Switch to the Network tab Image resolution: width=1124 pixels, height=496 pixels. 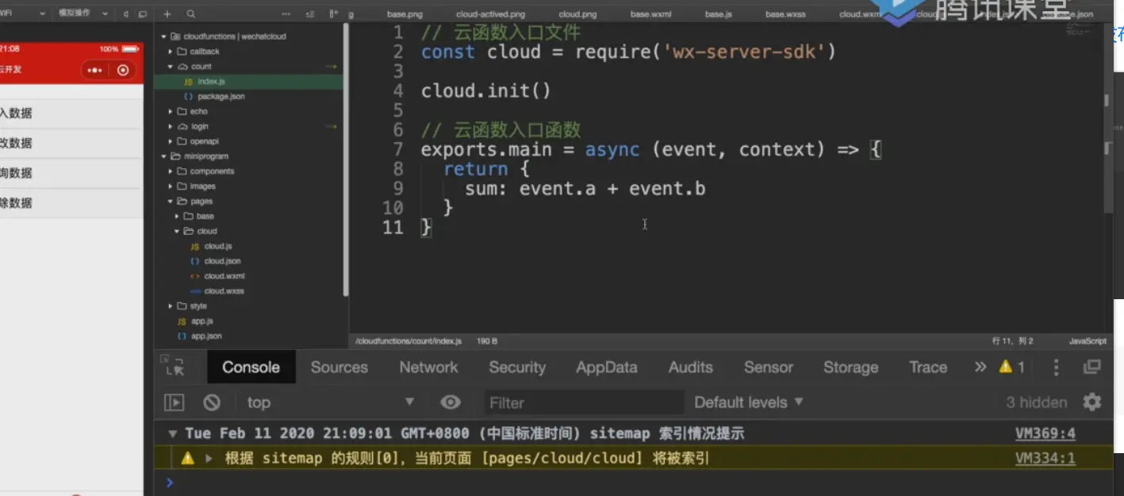pos(428,367)
